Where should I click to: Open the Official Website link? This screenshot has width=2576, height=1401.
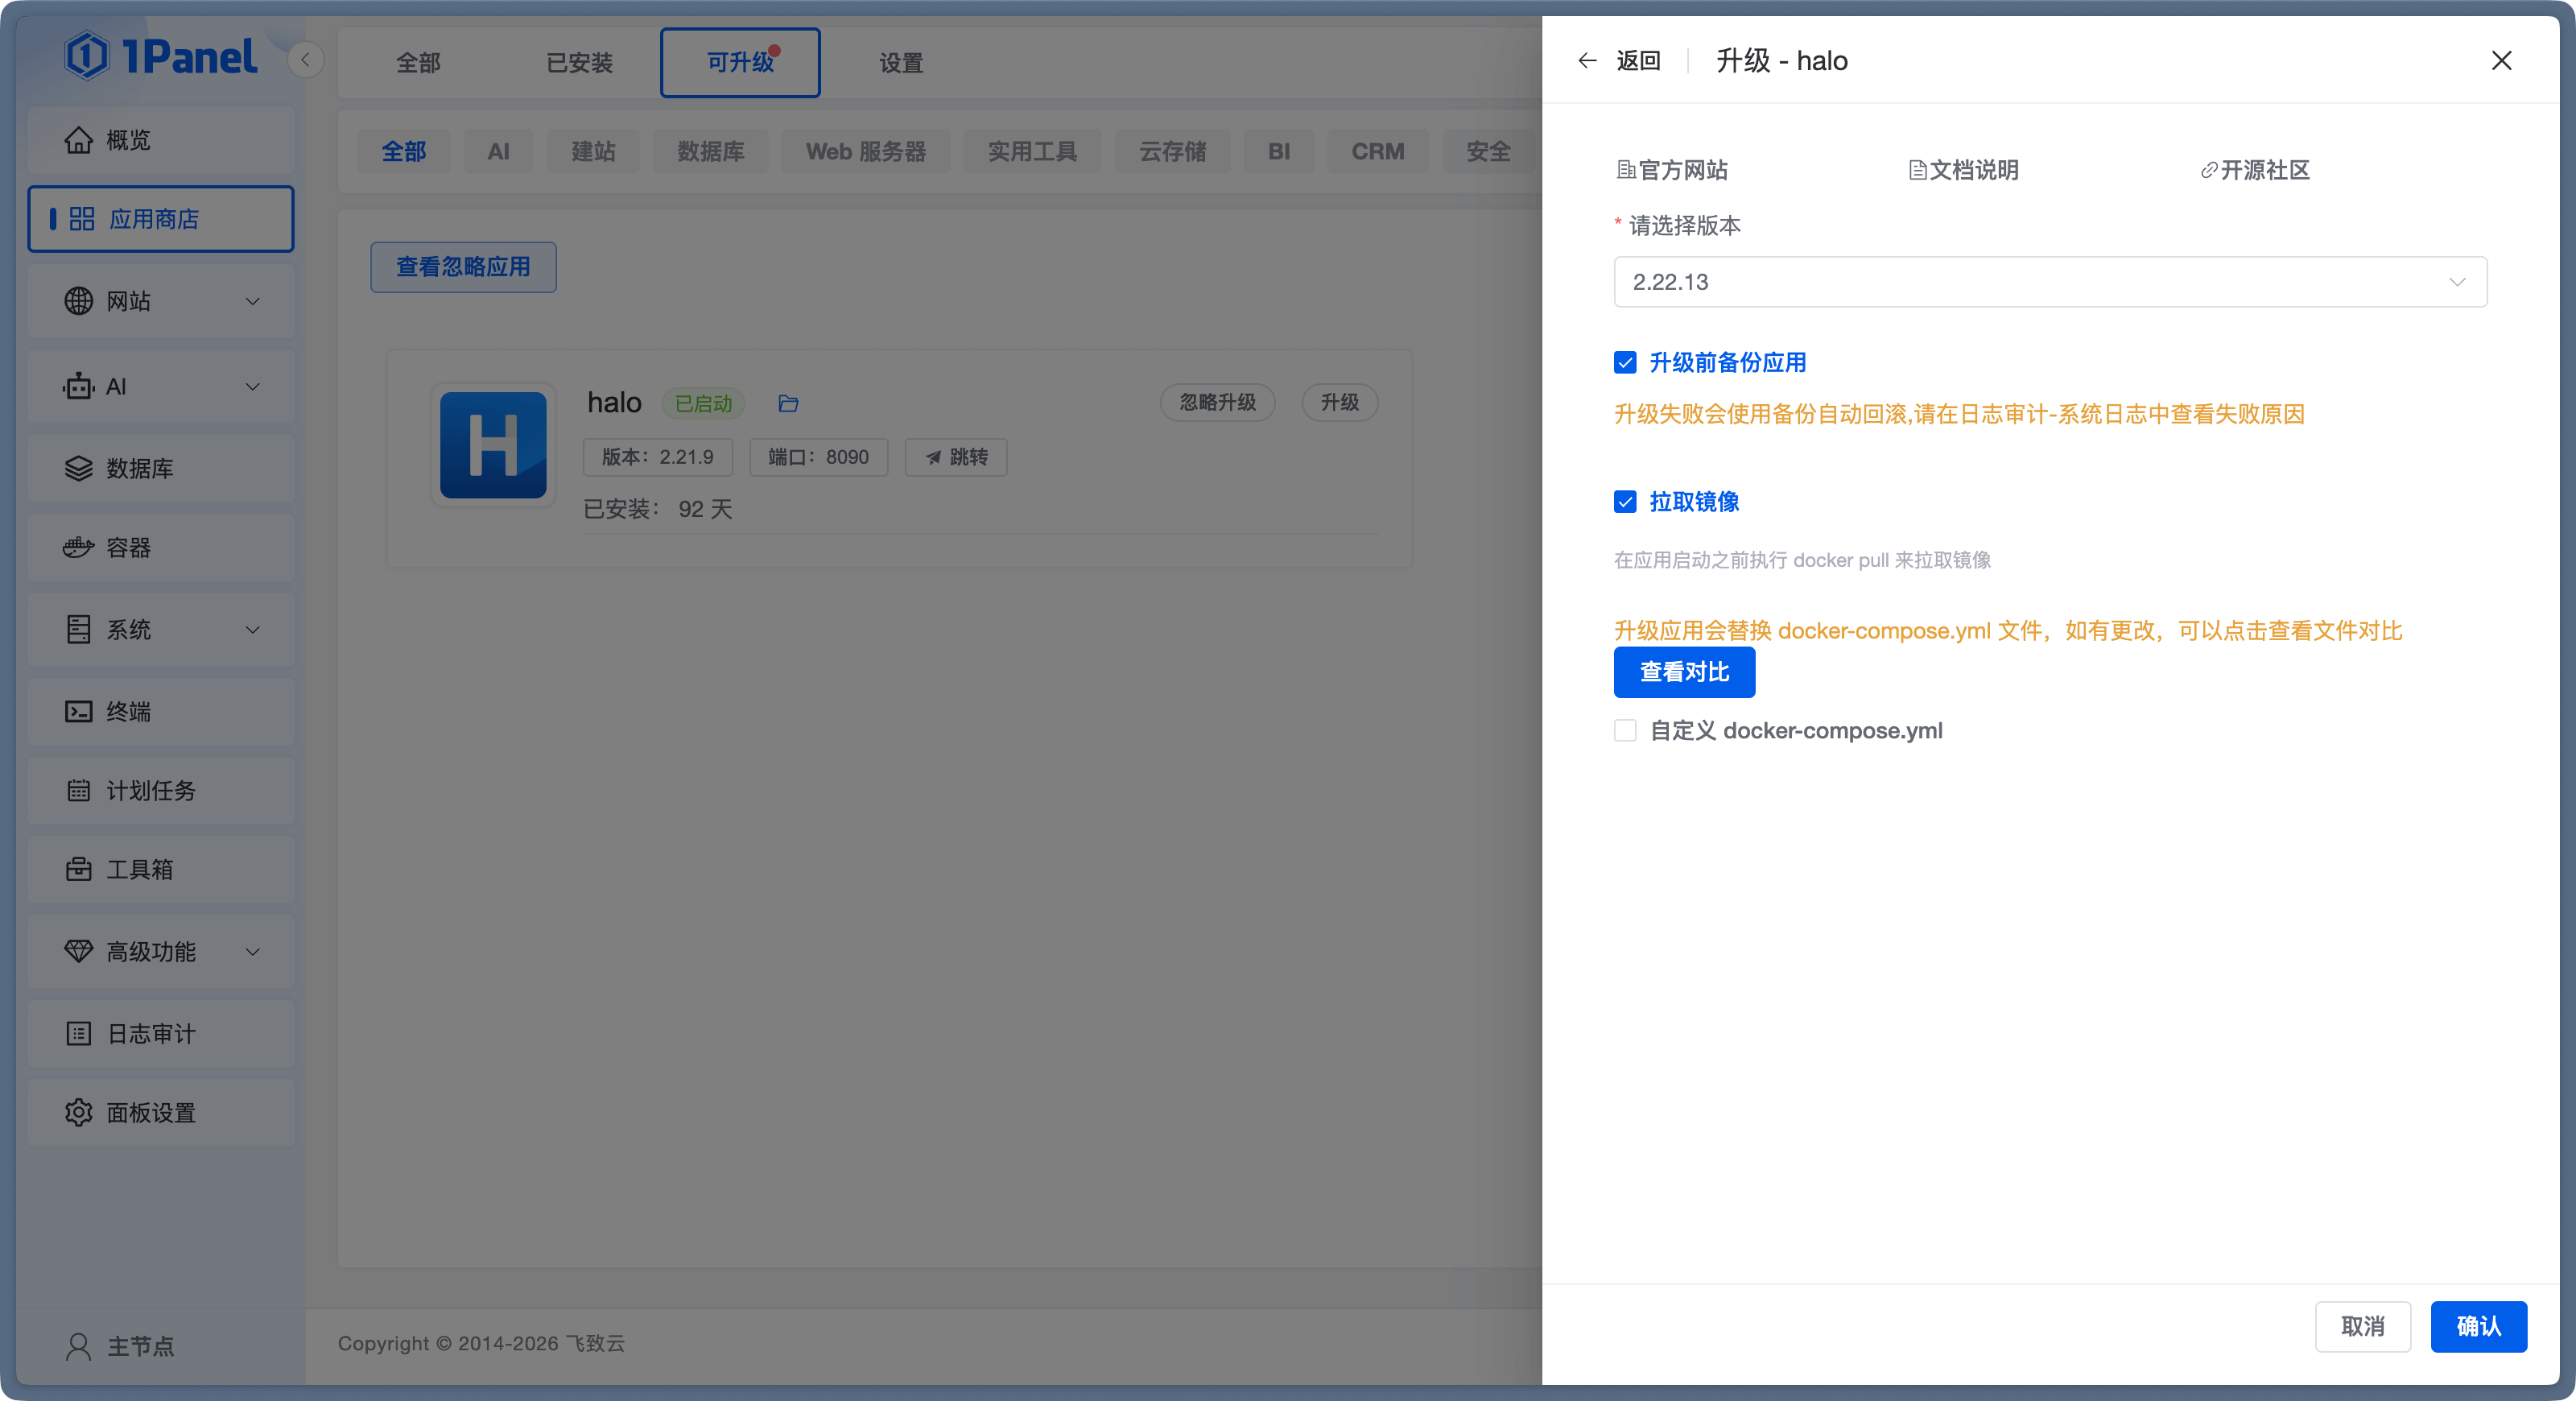1673,170
